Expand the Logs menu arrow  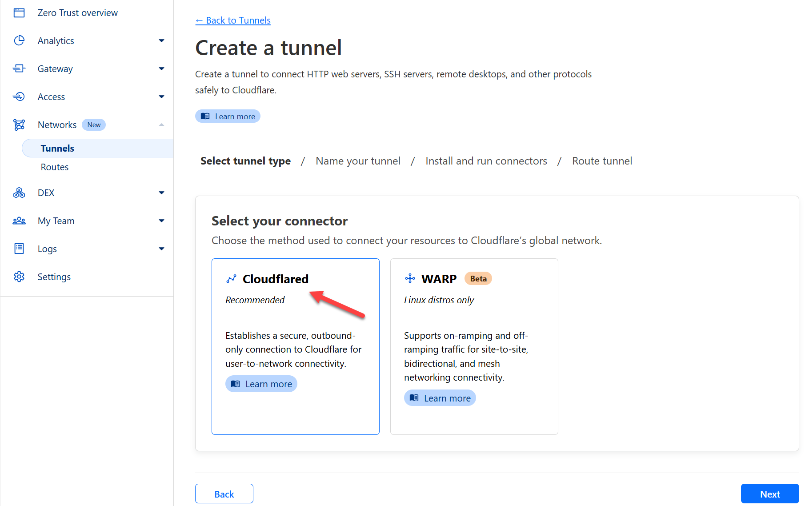coord(162,249)
